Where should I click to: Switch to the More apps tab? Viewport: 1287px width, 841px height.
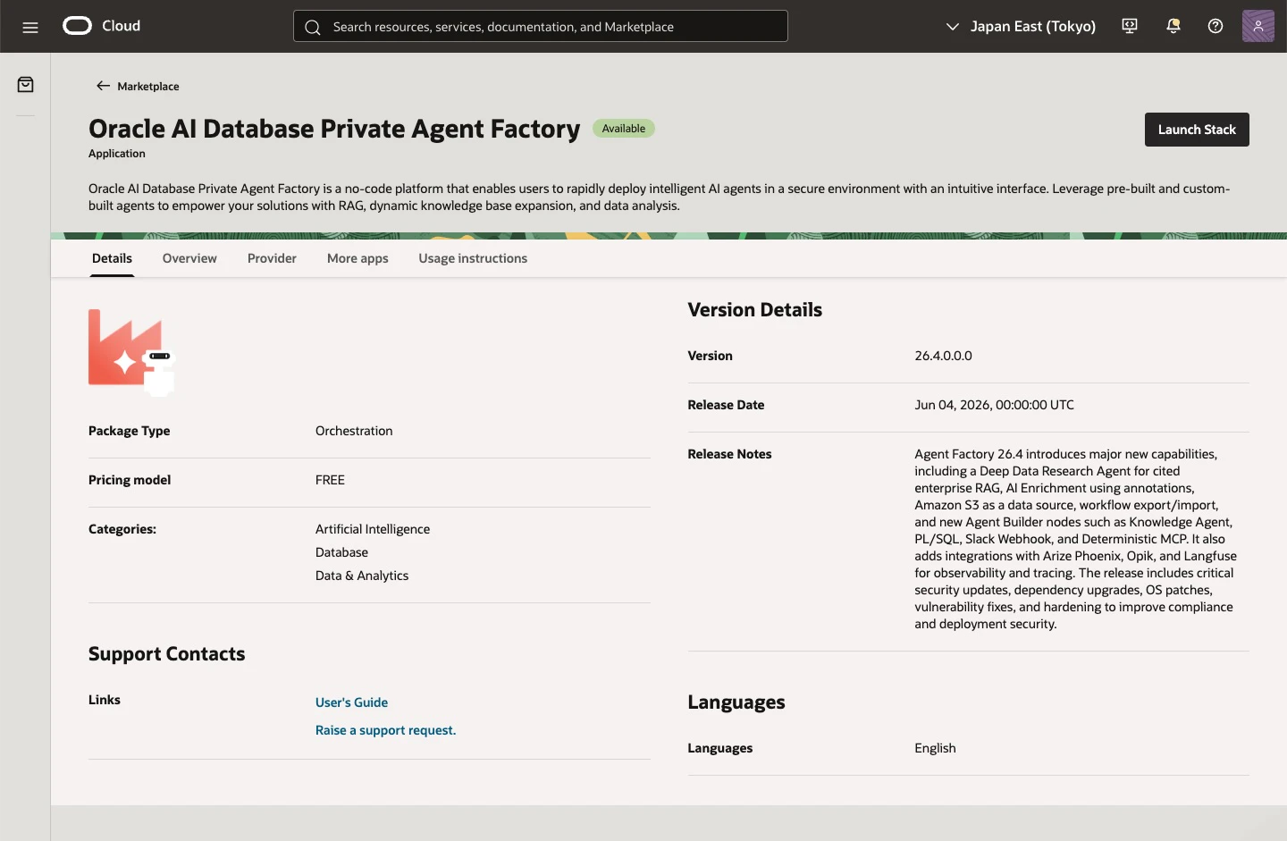357,258
